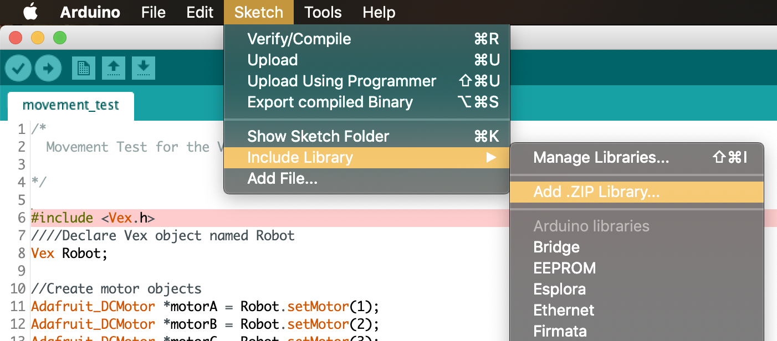Screen dimensions: 777x341
Task: Open the File menu
Action: point(154,12)
